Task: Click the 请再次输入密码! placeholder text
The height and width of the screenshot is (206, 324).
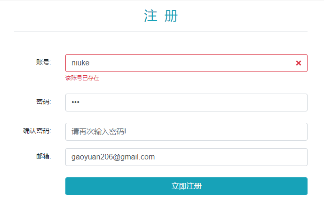Action: pos(99,132)
